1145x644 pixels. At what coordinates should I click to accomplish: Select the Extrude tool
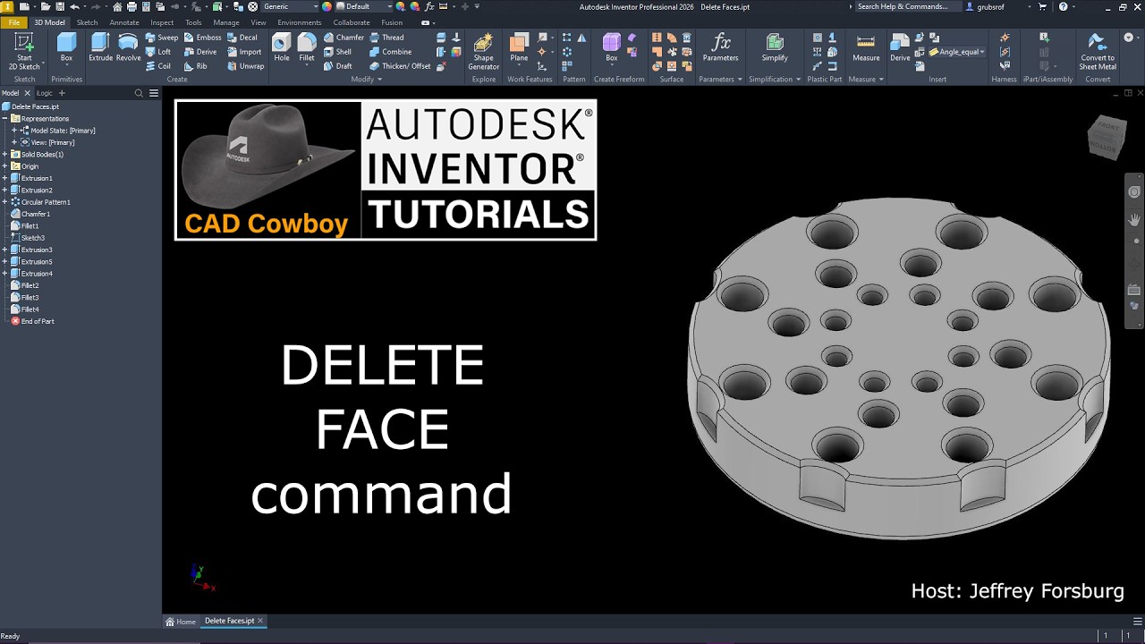(x=100, y=47)
